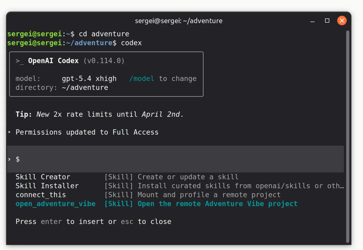Click the $ skill trigger symbol in the input
The image size is (363, 250).
(18, 159)
